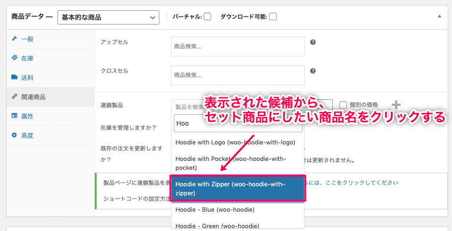Select Hoodie - Blue (woo-hoodie) option
The height and width of the screenshot is (231, 452).
point(238,210)
